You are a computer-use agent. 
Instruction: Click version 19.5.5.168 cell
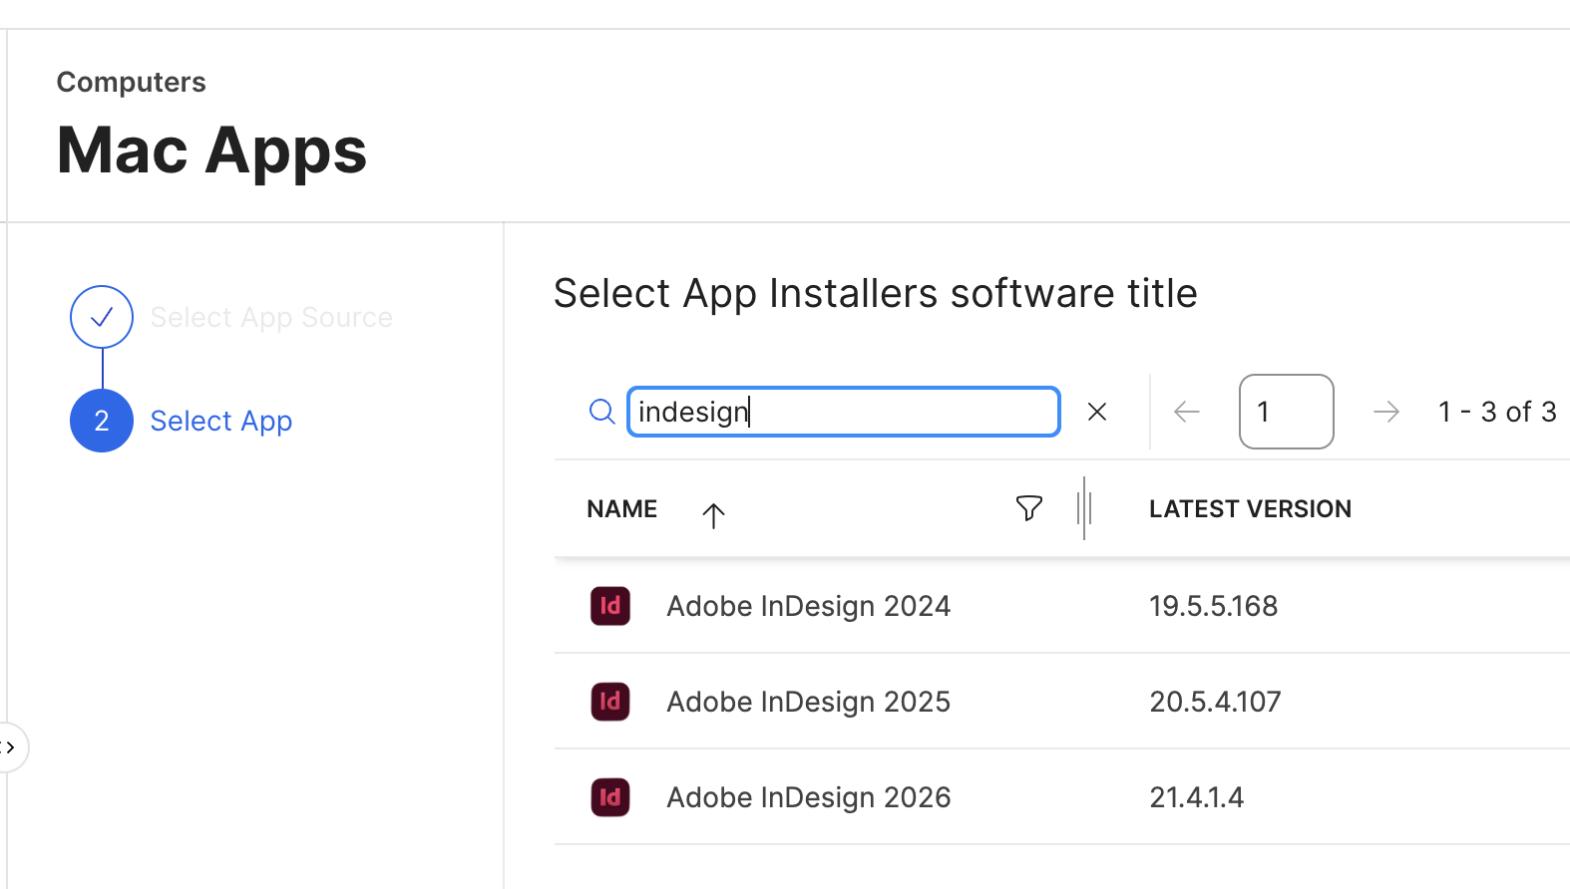1213,606
